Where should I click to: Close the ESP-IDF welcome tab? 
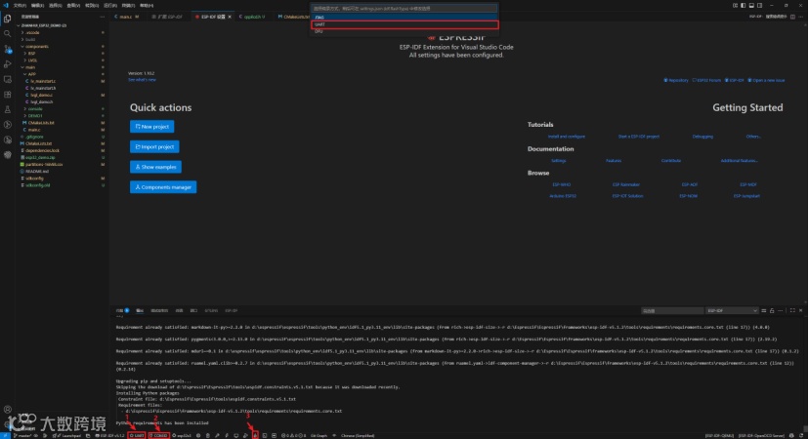230,17
